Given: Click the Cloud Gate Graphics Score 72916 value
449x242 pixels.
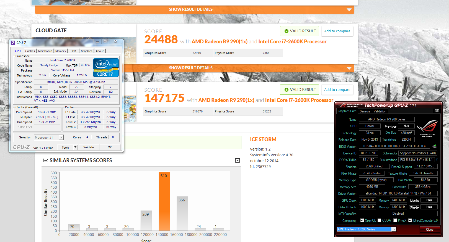Looking at the screenshot, I should click(197, 53).
